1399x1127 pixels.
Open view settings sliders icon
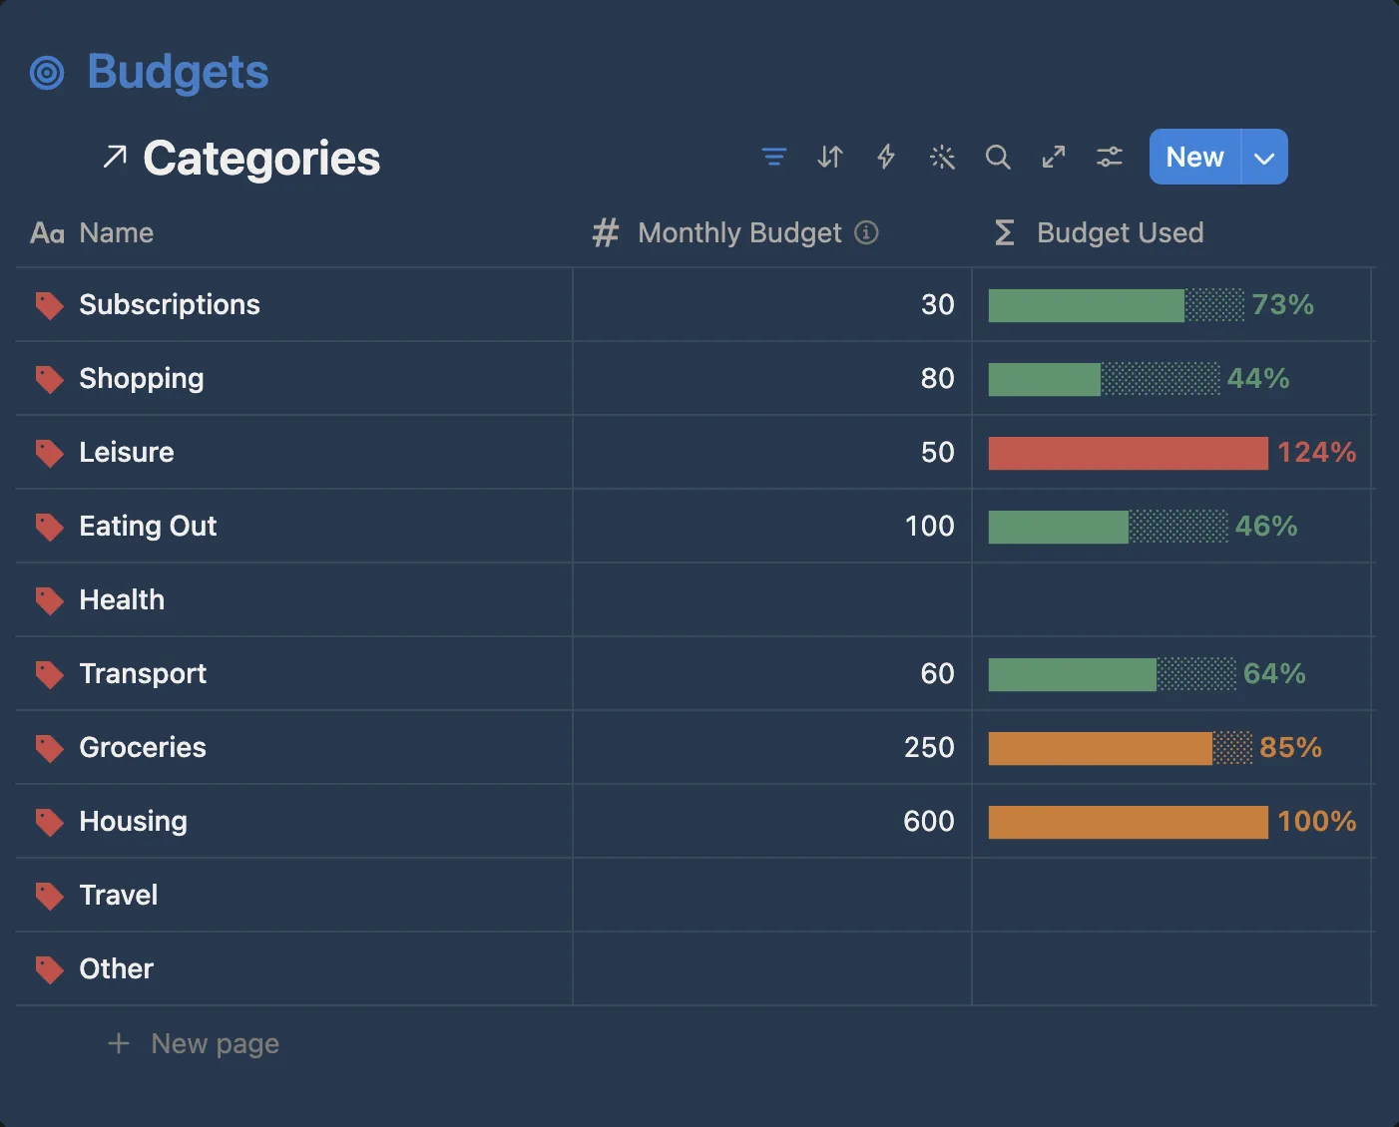coord(1110,157)
